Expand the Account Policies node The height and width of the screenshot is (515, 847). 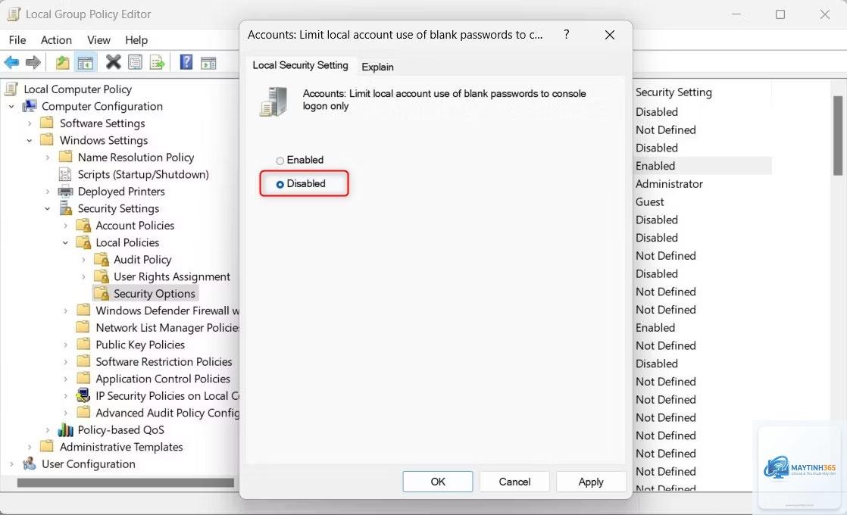click(x=65, y=225)
